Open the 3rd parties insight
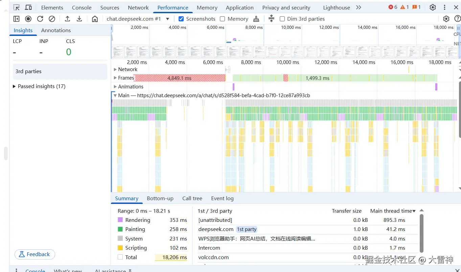461x272 pixels. (60, 71)
